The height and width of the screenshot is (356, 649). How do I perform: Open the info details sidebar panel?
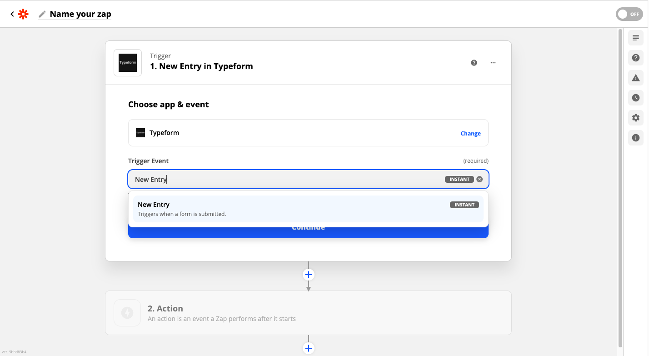coord(636,138)
